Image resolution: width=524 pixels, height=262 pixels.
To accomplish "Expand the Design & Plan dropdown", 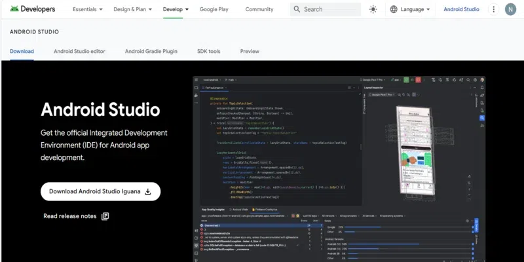I will [x=132, y=9].
